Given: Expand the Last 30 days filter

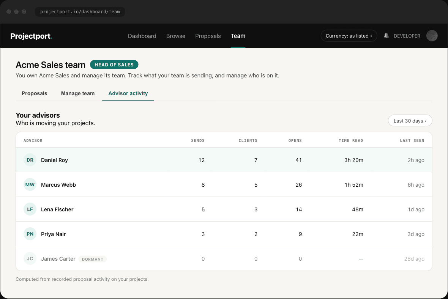Looking at the screenshot, I should (x=410, y=121).
